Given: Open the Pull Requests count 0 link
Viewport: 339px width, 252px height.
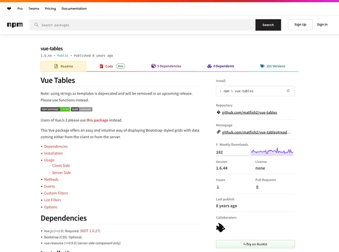Looking at the screenshot, I should (257, 187).
